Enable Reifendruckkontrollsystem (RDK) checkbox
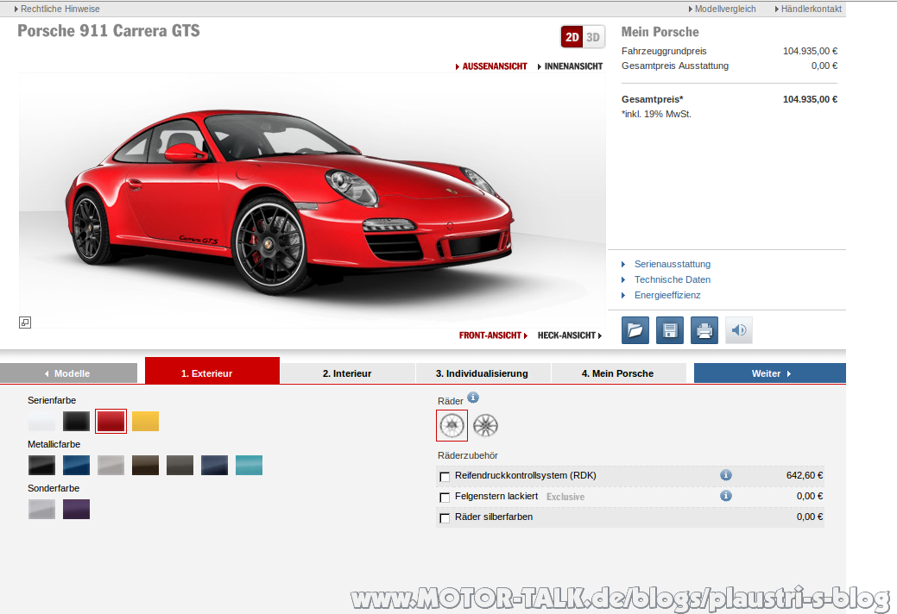 tap(445, 476)
